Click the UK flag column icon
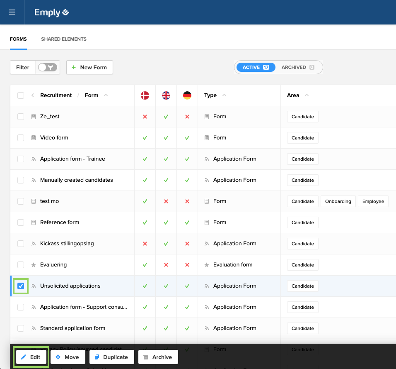 coord(166,95)
